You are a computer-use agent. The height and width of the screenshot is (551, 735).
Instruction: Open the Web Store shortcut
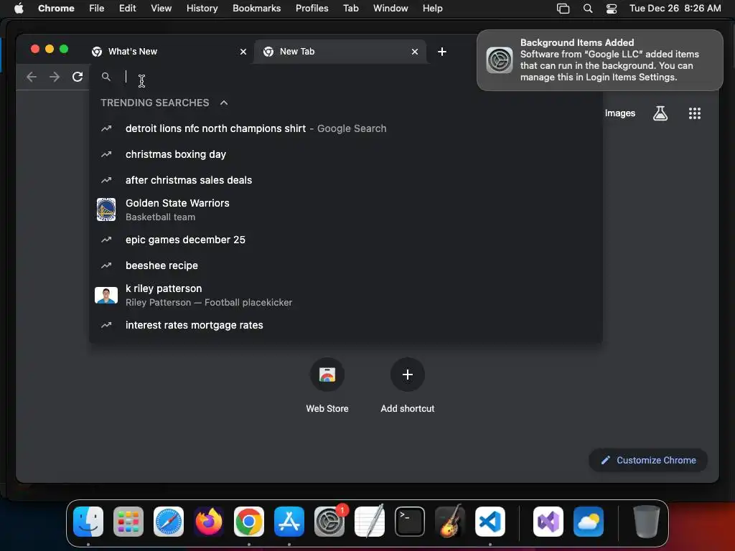click(327, 385)
